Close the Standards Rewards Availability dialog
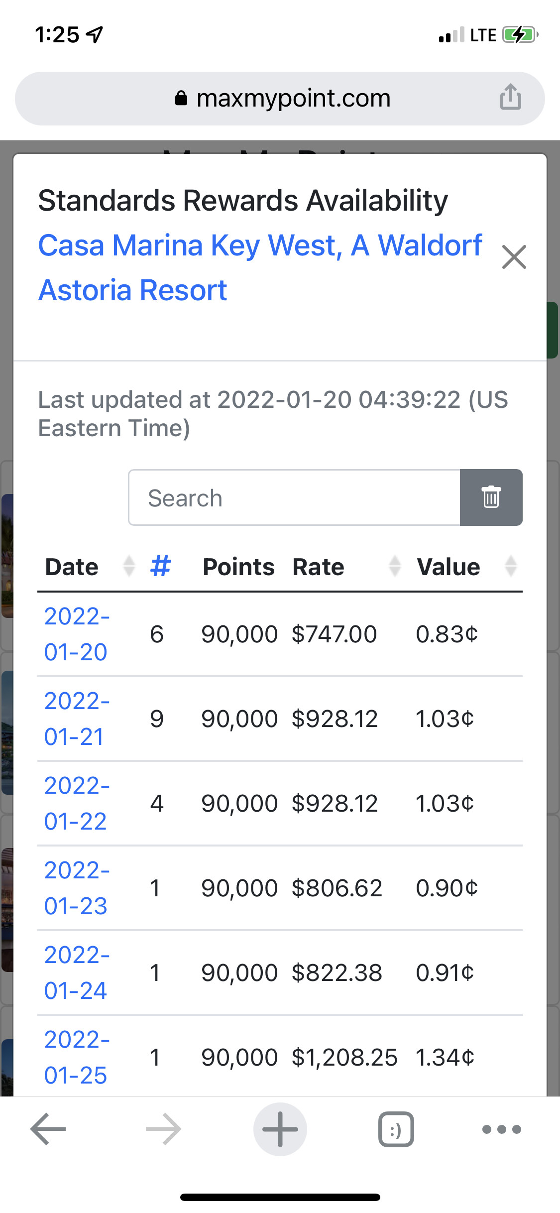This screenshot has width=560, height=1213. tap(514, 257)
